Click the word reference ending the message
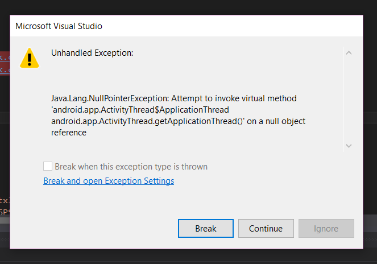 pos(69,133)
